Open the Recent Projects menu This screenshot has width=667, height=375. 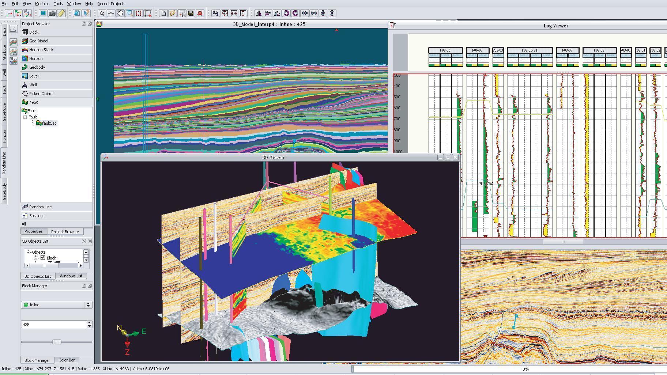[111, 4]
